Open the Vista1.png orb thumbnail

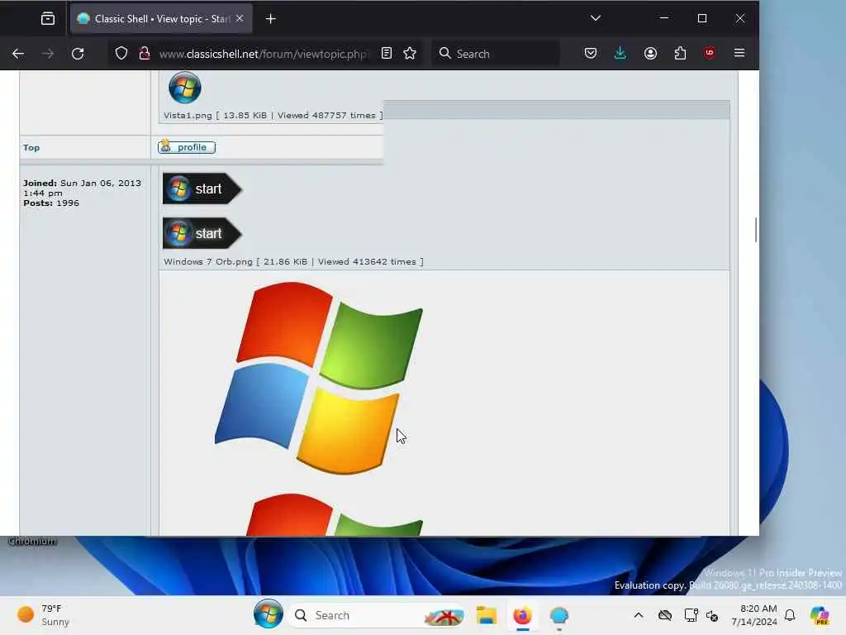[184, 88]
